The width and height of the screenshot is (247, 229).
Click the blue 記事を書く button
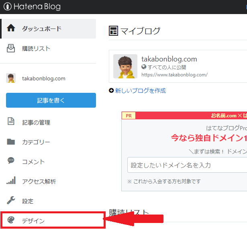coord(51,100)
